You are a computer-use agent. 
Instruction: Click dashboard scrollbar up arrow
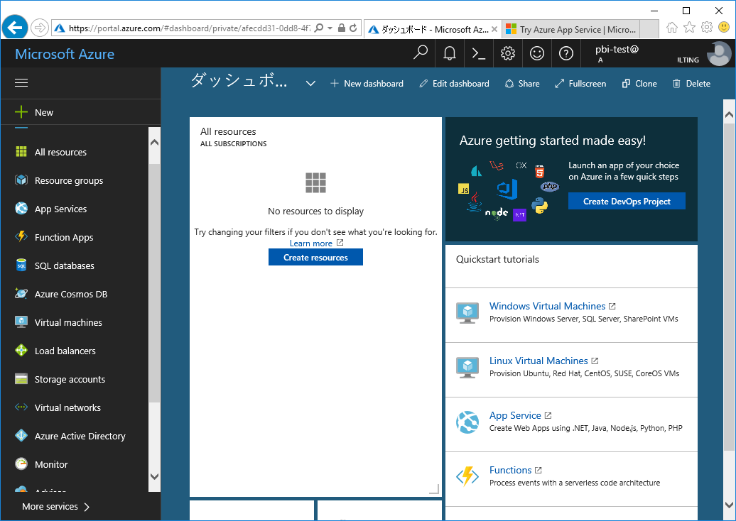click(729, 114)
